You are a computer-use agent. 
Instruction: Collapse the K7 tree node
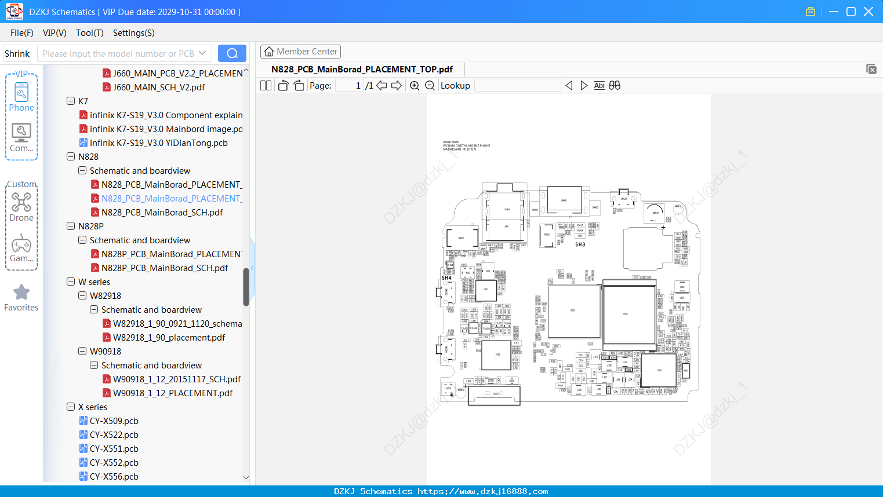[x=71, y=101]
